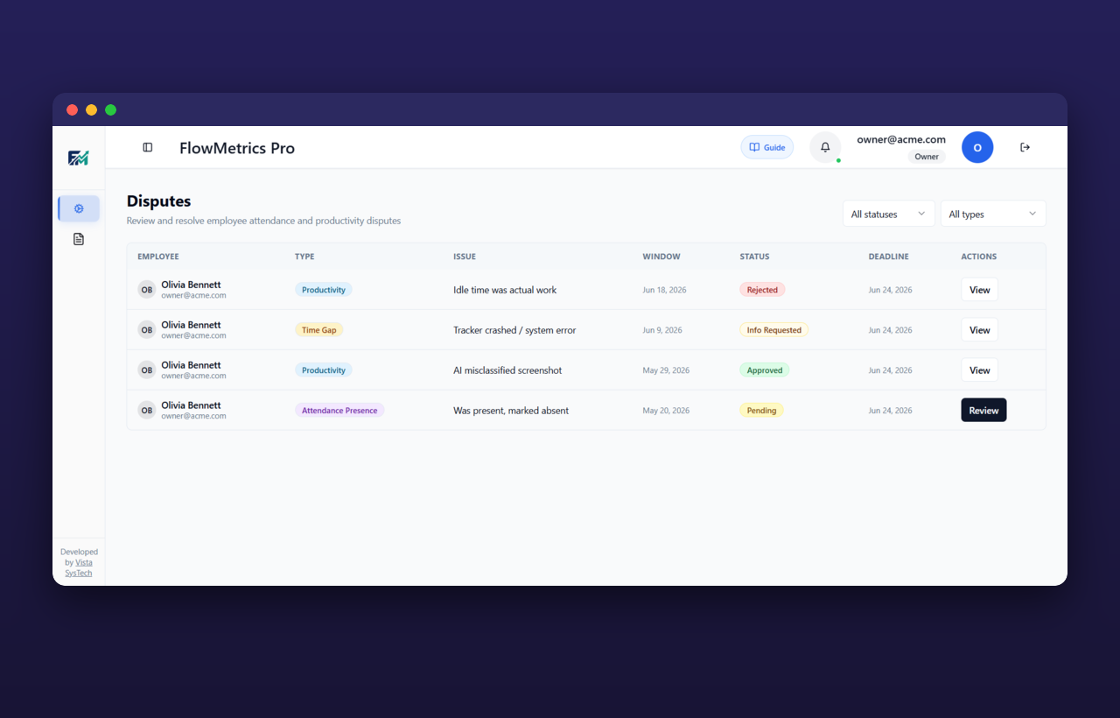Click the Approved status badge
1120x718 pixels.
tap(764, 370)
